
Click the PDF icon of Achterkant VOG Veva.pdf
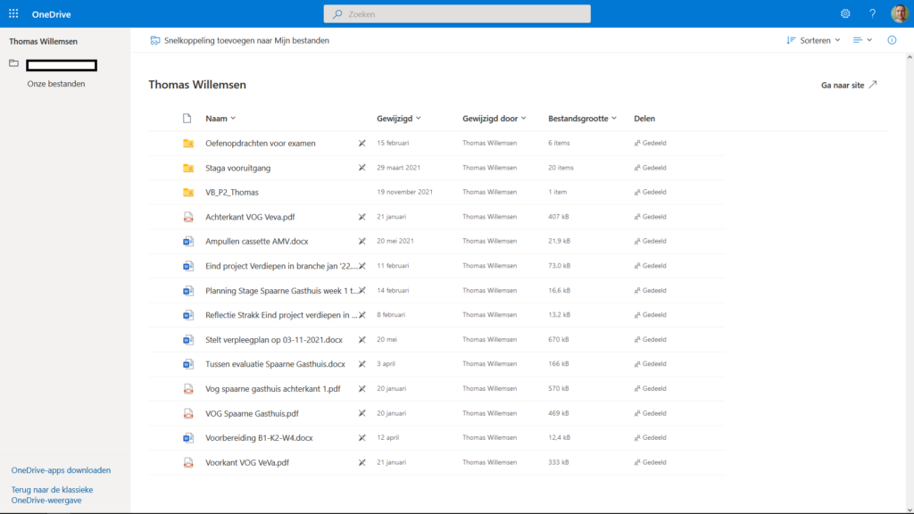tap(188, 217)
